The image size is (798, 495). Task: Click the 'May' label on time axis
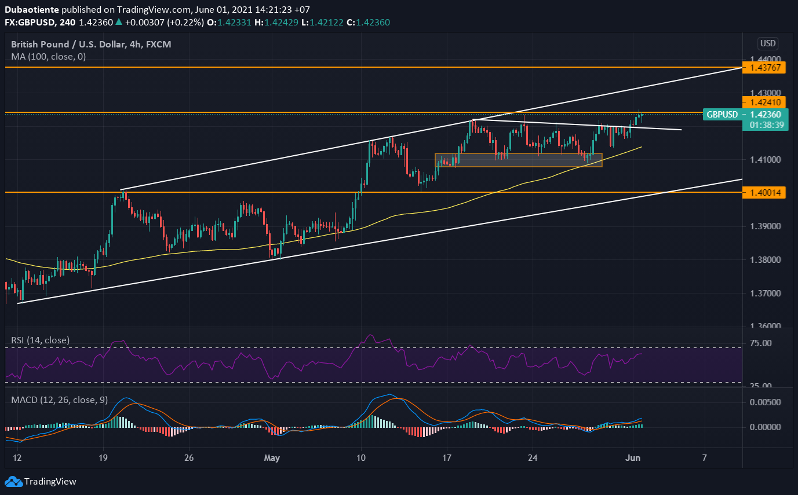pyautogui.click(x=272, y=458)
